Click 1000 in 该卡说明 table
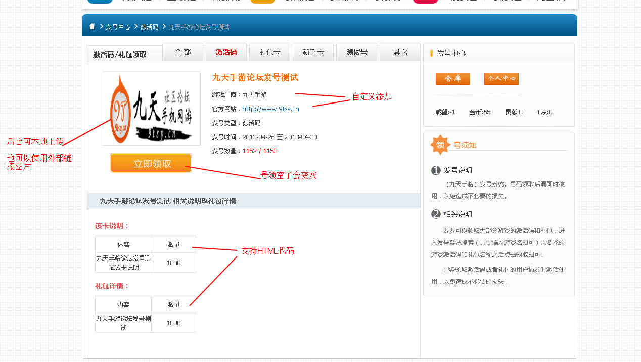The image size is (641, 362). coord(174,263)
